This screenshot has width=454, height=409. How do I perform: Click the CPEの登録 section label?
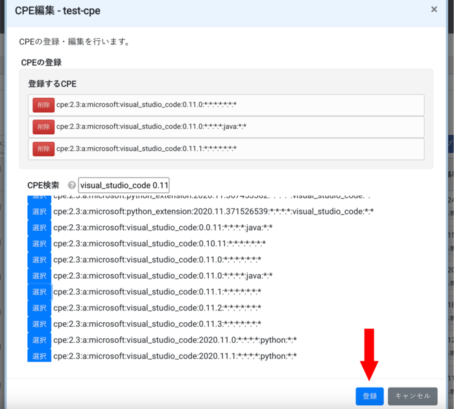(41, 62)
